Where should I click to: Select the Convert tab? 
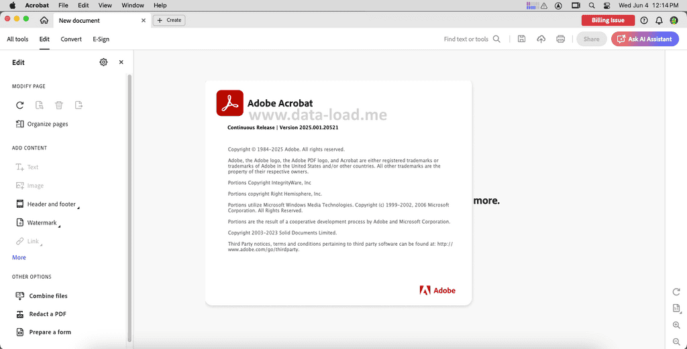(71, 39)
